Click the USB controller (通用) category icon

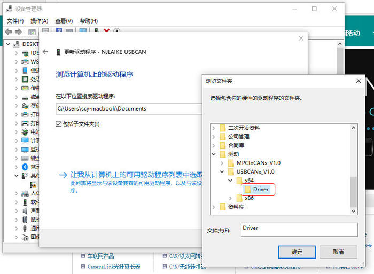(x=25, y=228)
